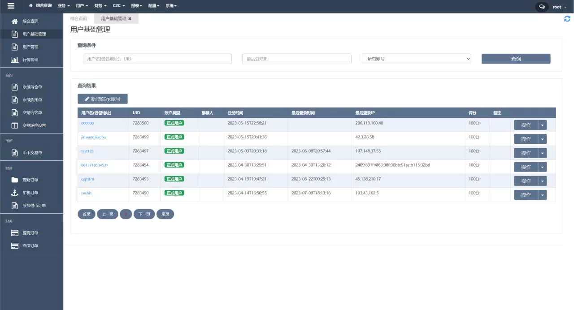Open the test123 username link
The image size is (574, 310).
(87, 151)
